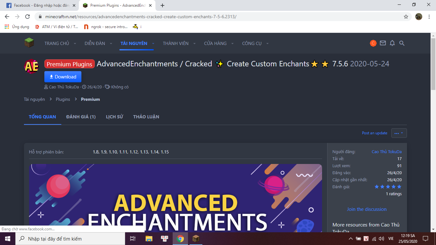This screenshot has height=245, width=436.
Task: Expand the TÀI NGUYÊN dropdown arrow
Action: tap(153, 43)
